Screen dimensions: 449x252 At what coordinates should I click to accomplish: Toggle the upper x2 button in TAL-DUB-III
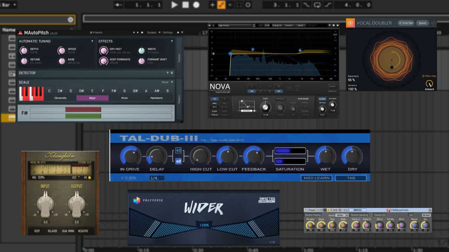[x=178, y=150]
